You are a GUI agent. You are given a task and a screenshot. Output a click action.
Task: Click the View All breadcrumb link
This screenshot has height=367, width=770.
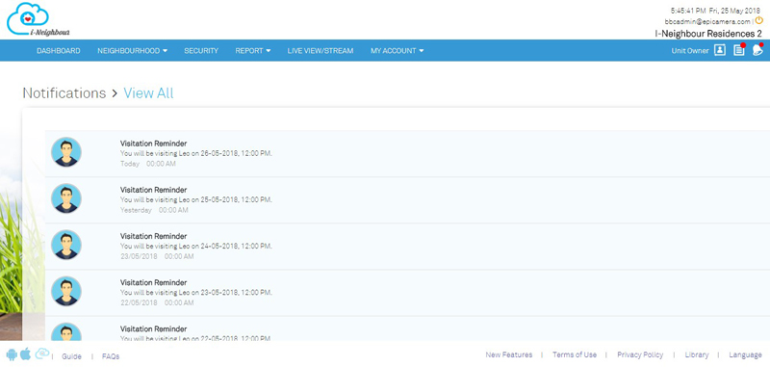(x=148, y=93)
